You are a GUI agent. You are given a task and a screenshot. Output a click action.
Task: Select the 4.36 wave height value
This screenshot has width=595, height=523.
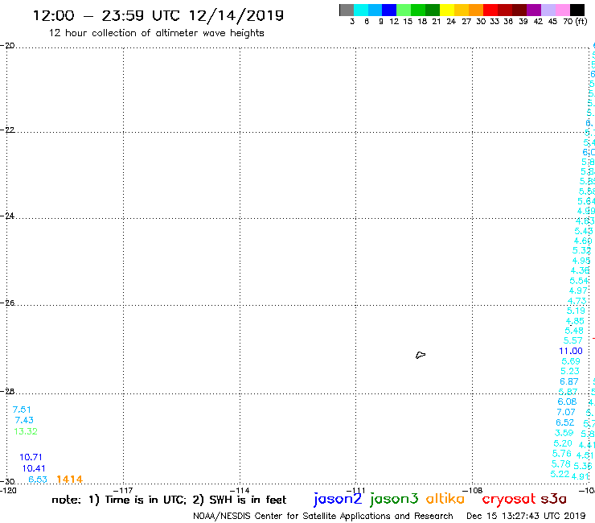pyautogui.click(x=581, y=270)
